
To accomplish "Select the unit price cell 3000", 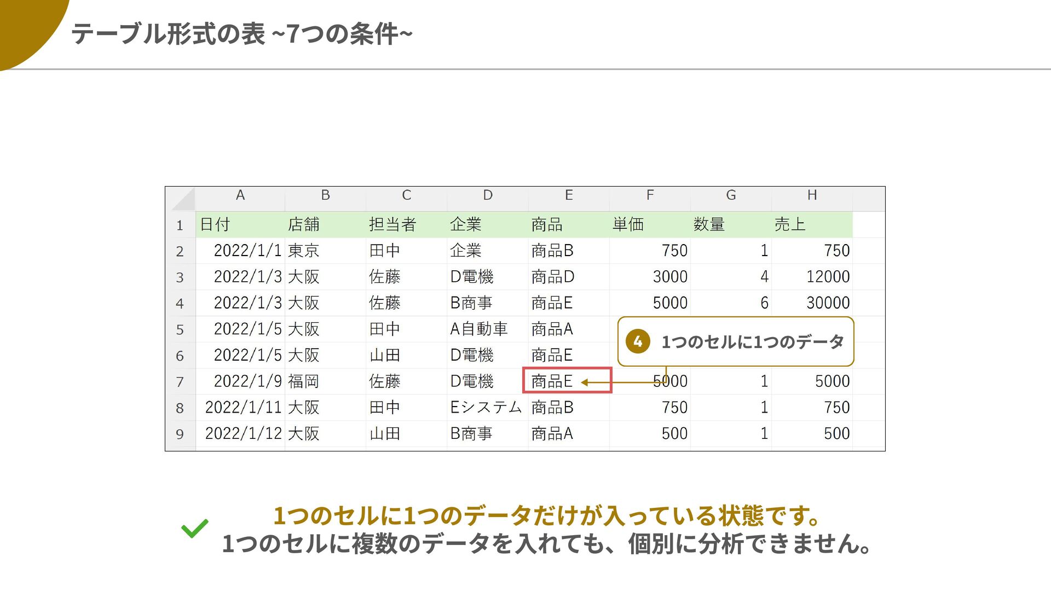I will (650, 277).
